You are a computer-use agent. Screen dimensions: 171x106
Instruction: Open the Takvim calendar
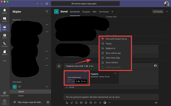point(4,36)
